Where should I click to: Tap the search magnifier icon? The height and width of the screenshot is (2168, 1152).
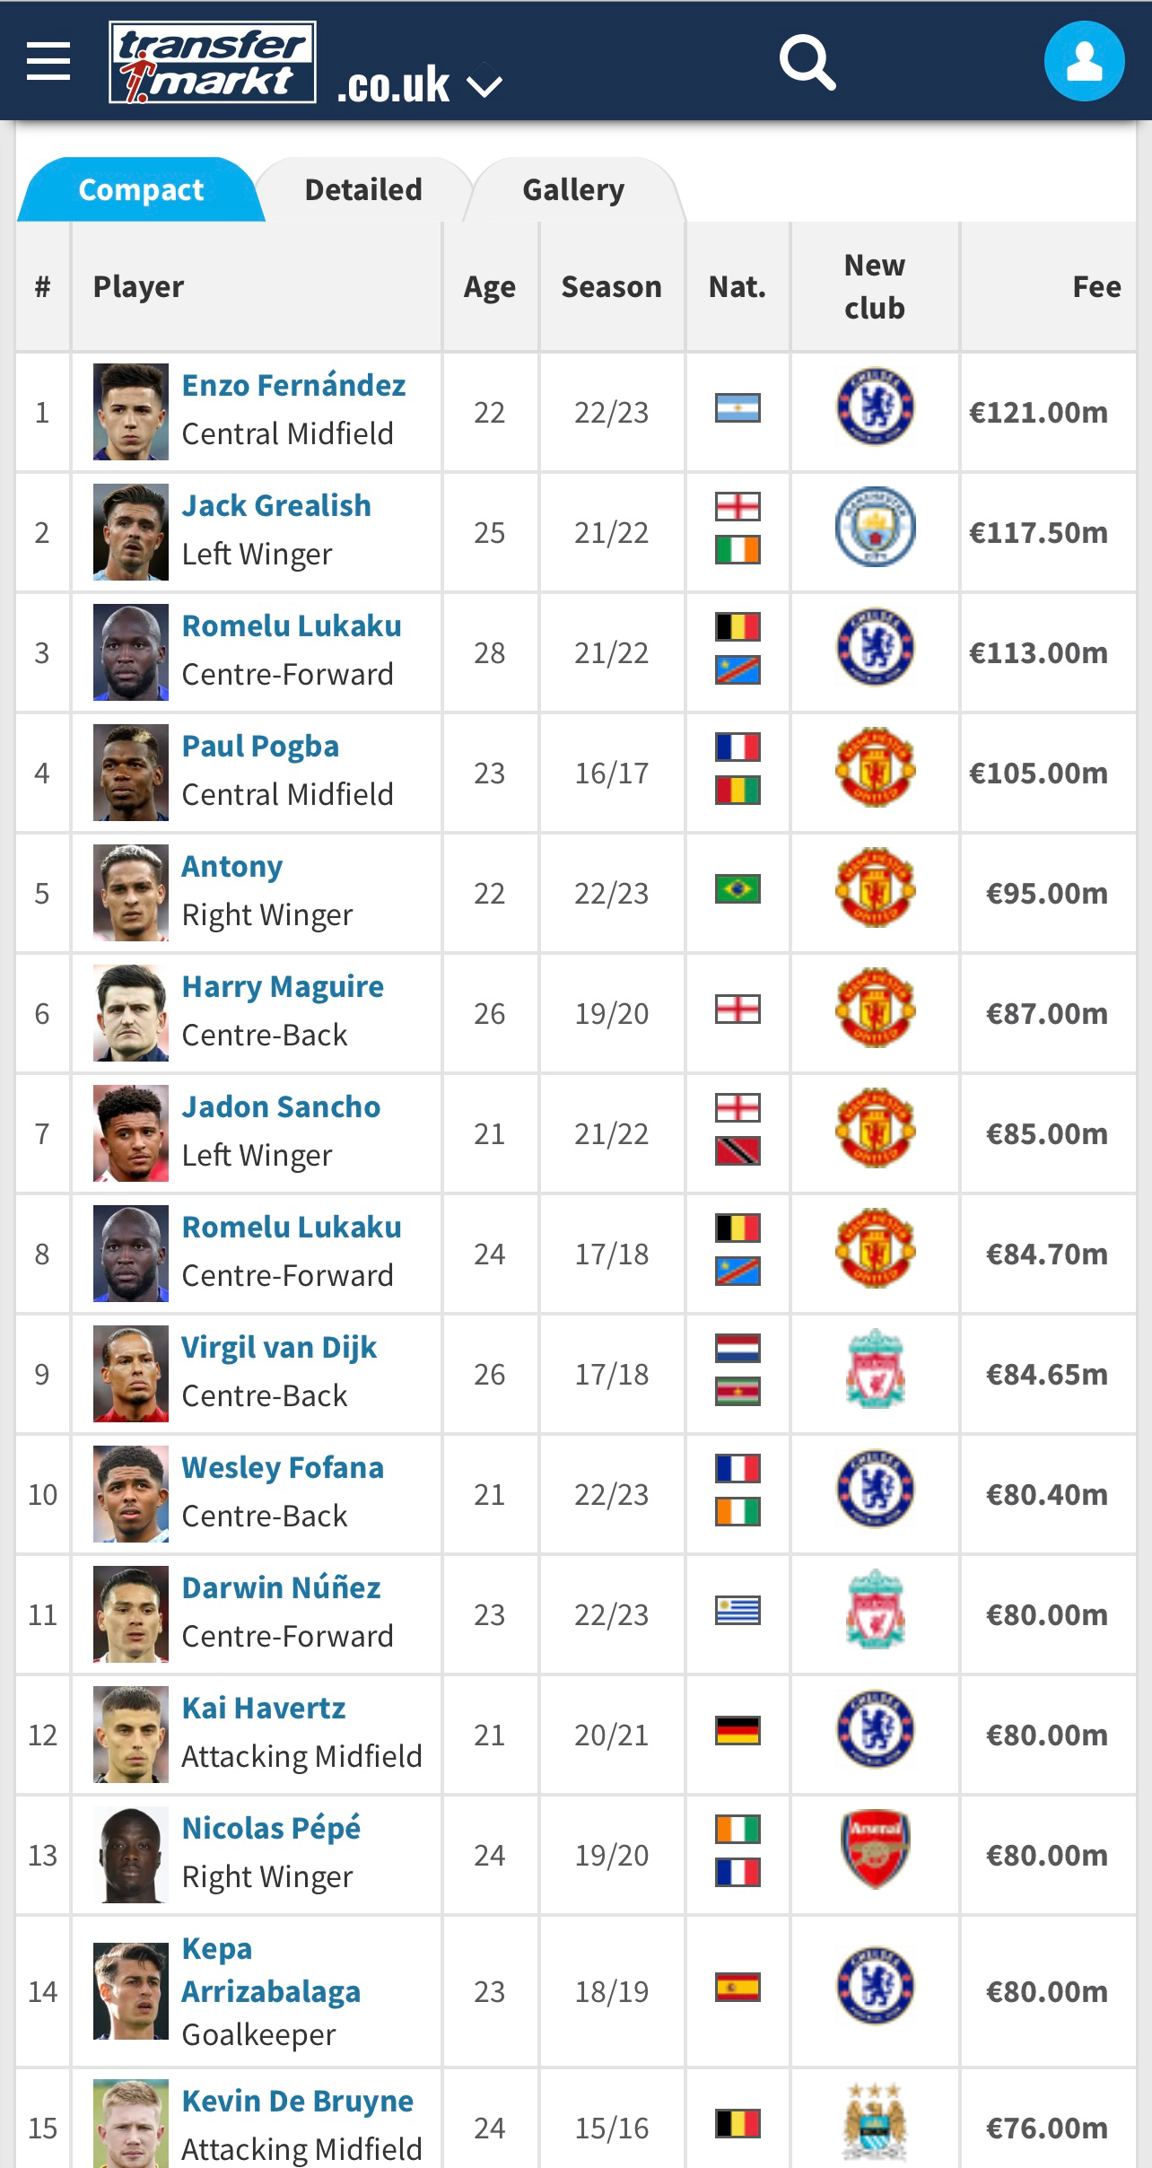807,62
